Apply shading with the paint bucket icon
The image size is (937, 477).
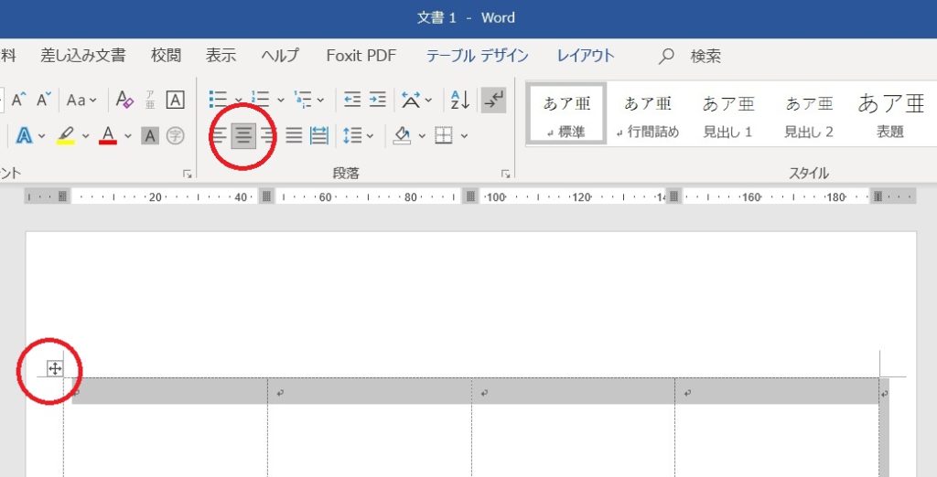pos(403,135)
